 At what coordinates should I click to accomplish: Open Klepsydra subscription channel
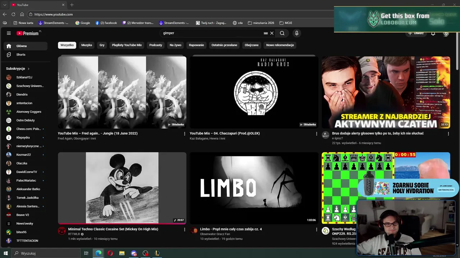[x=26, y=138]
